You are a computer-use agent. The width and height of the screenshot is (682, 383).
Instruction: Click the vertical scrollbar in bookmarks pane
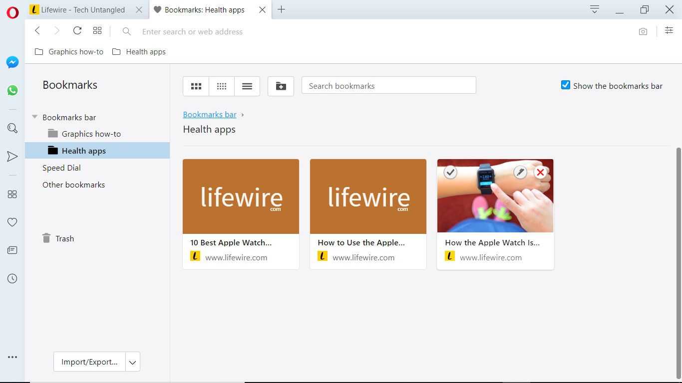pos(678,259)
